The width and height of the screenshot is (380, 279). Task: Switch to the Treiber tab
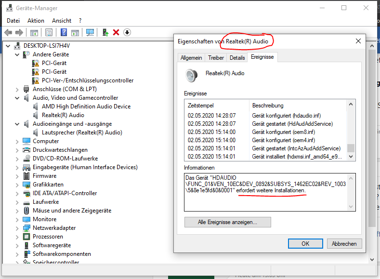tap(216, 58)
